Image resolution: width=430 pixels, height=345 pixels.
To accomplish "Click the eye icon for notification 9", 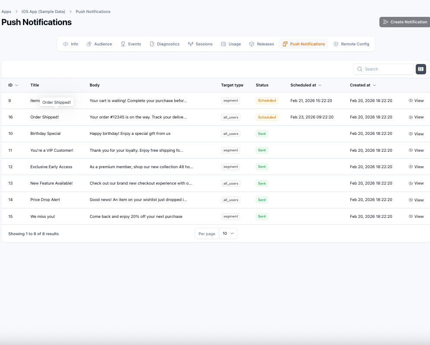I will [x=411, y=101].
